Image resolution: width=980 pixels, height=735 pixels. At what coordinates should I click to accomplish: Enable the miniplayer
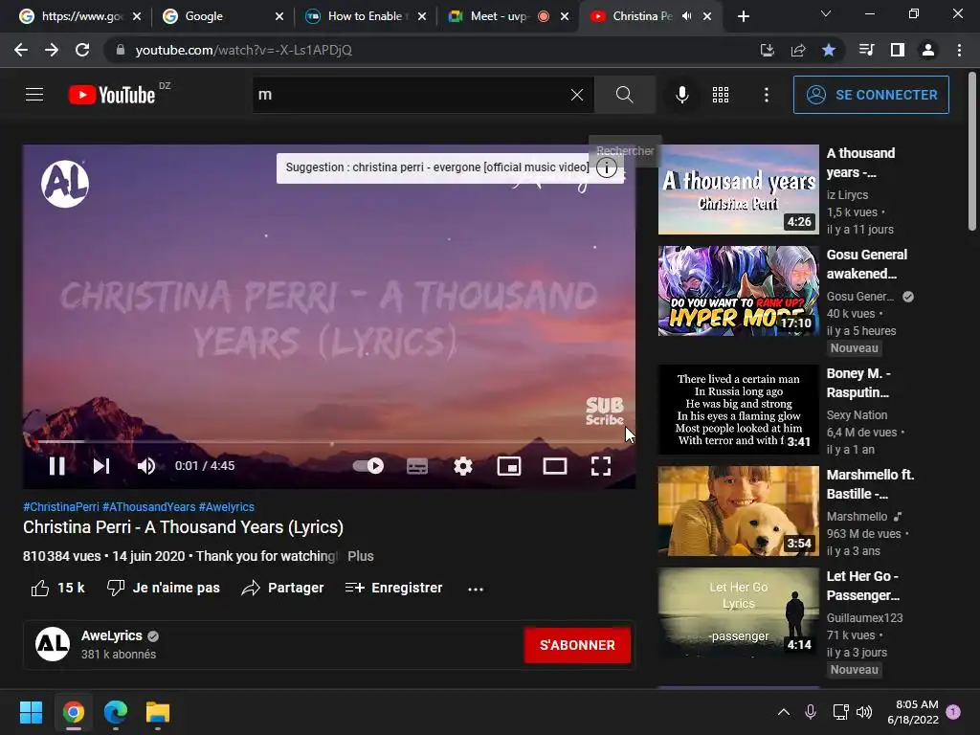tap(509, 466)
